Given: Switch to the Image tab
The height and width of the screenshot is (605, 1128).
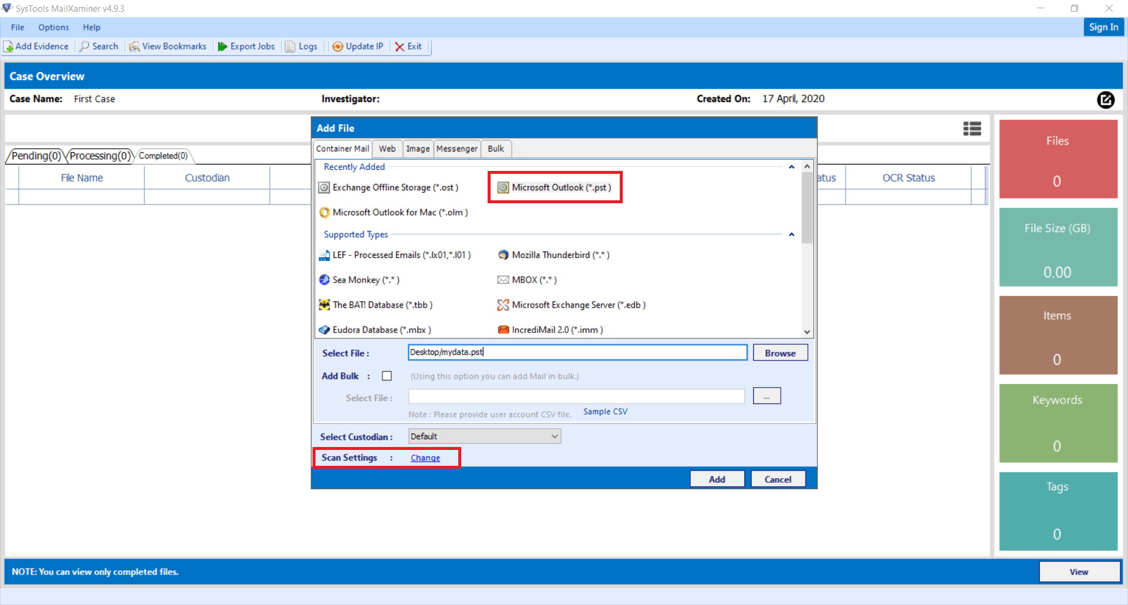Looking at the screenshot, I should click(418, 149).
